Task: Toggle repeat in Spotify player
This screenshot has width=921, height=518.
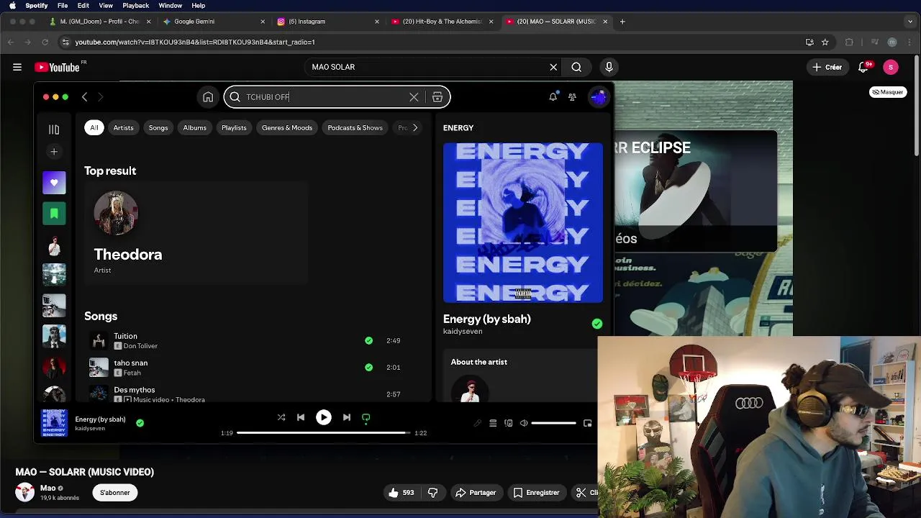Action: click(366, 417)
